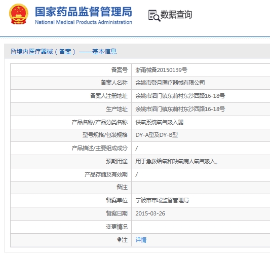Click the document icon before 境内医疗器械

pos(13,52)
